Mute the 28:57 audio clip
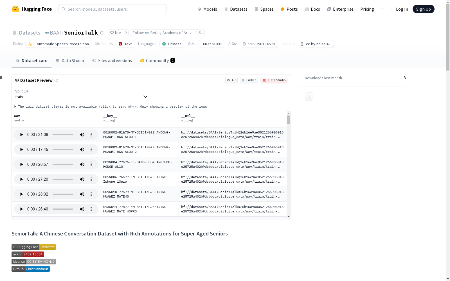The height and width of the screenshot is (281, 450). tap(82, 164)
